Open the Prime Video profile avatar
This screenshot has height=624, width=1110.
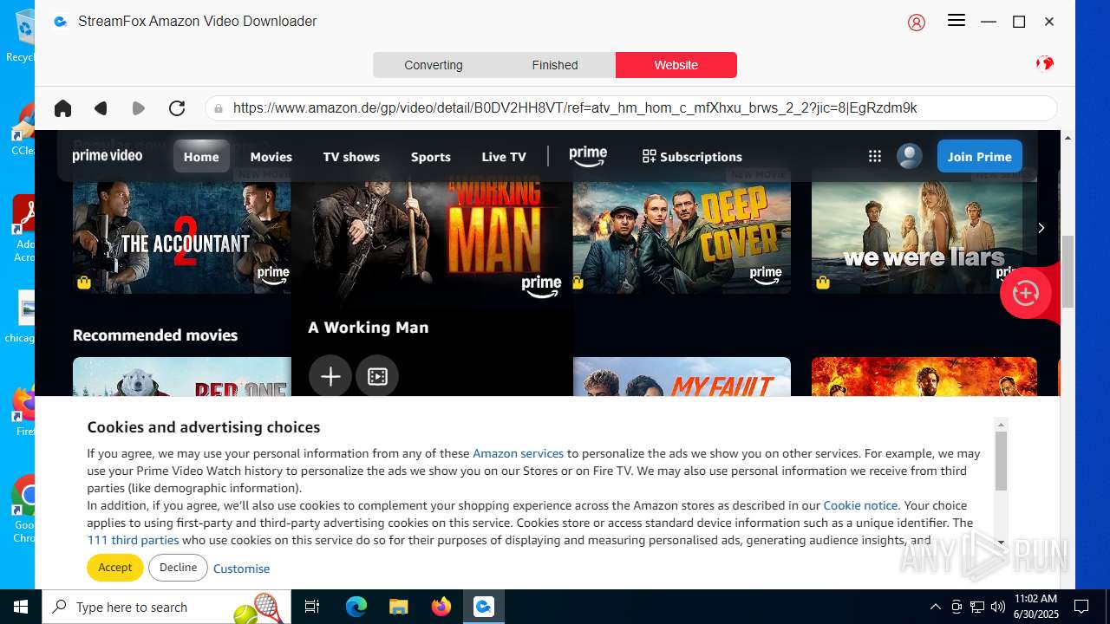coord(909,156)
